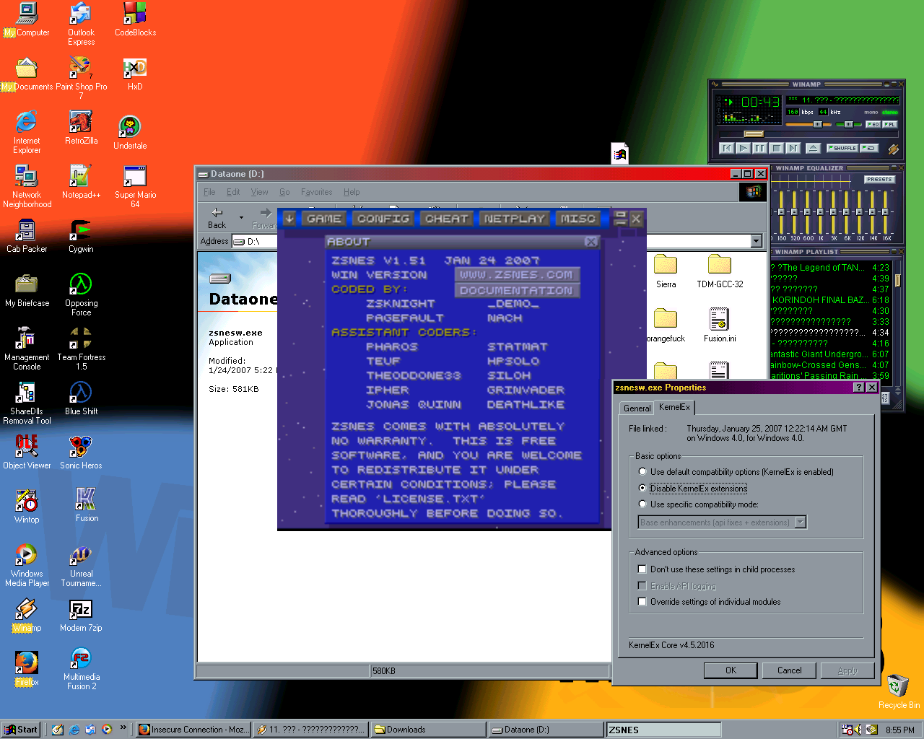924x739 pixels.
Task: Open the ZSNES CHEAT menu
Action: coord(446,219)
